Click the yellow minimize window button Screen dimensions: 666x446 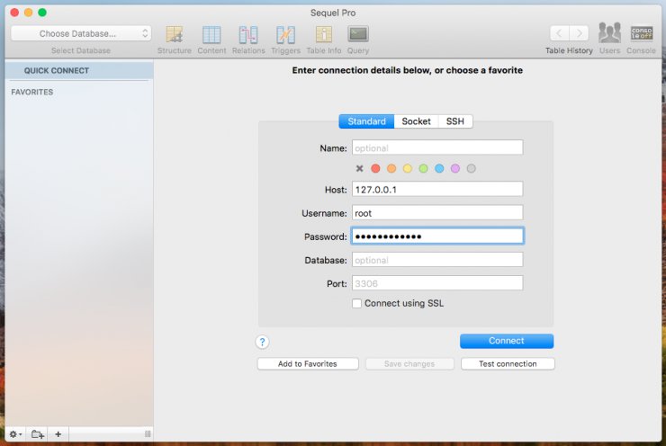[29, 13]
